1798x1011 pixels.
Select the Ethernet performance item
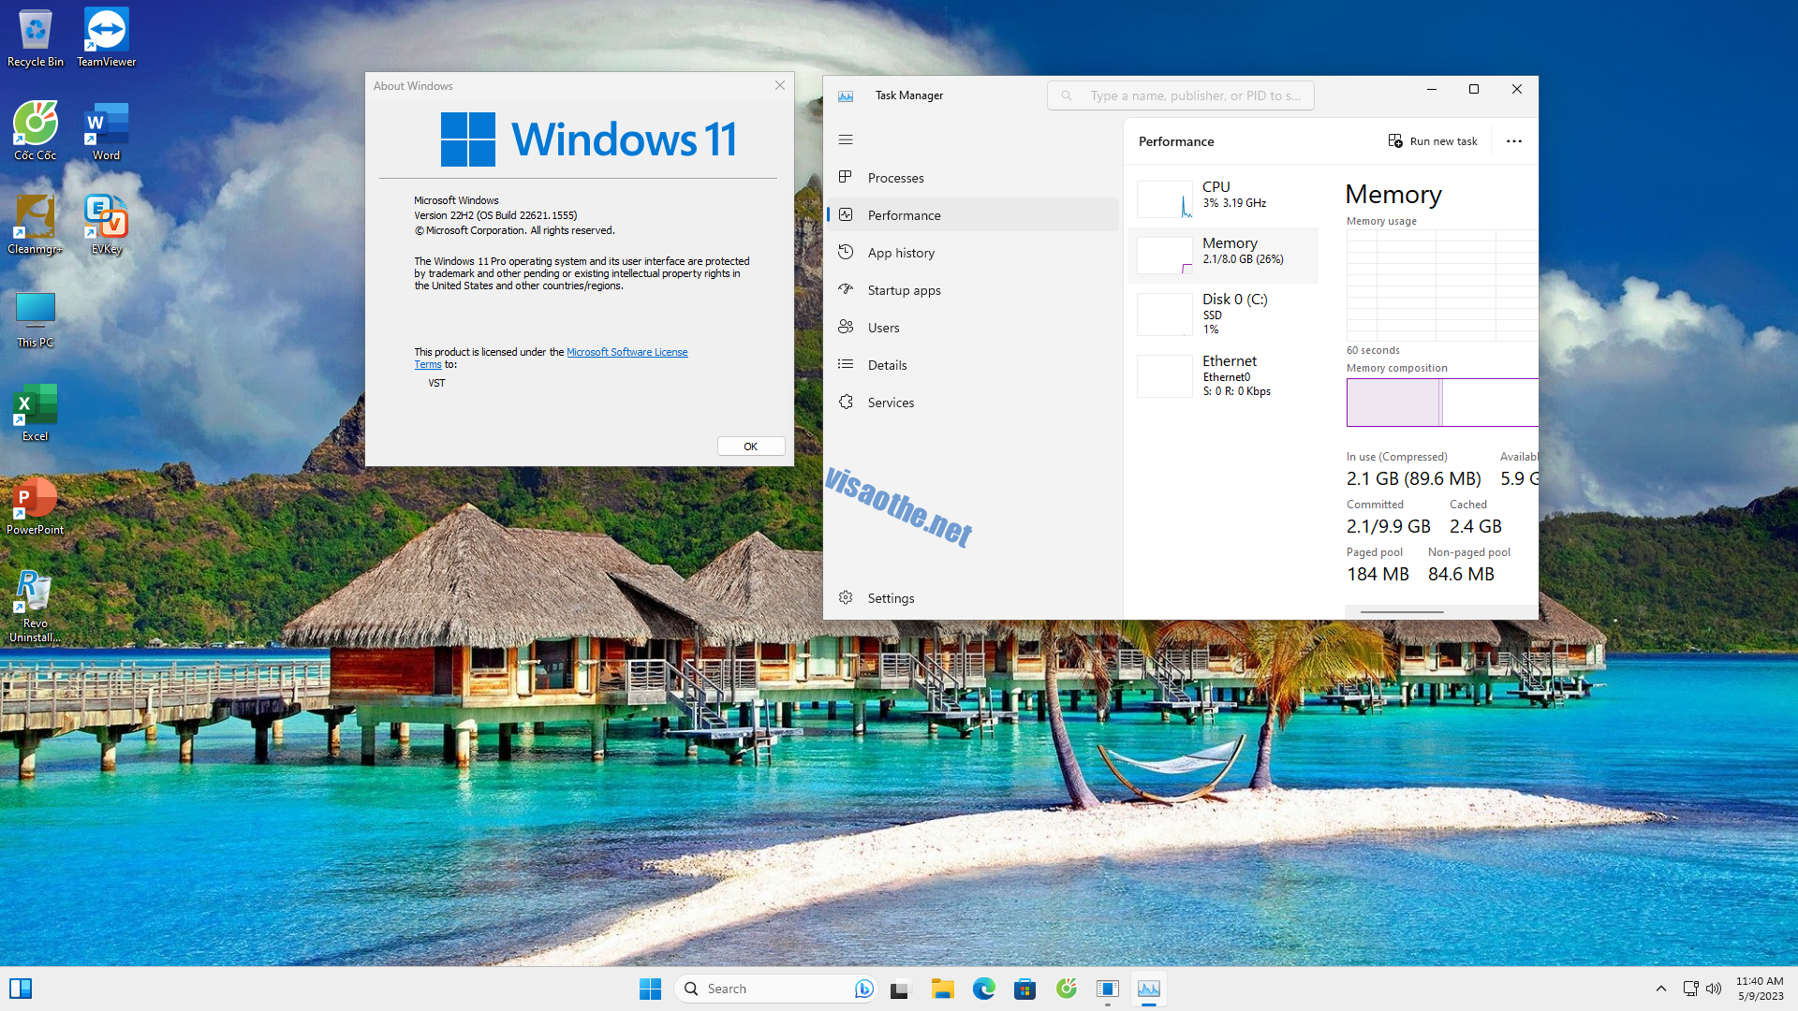coord(1224,375)
